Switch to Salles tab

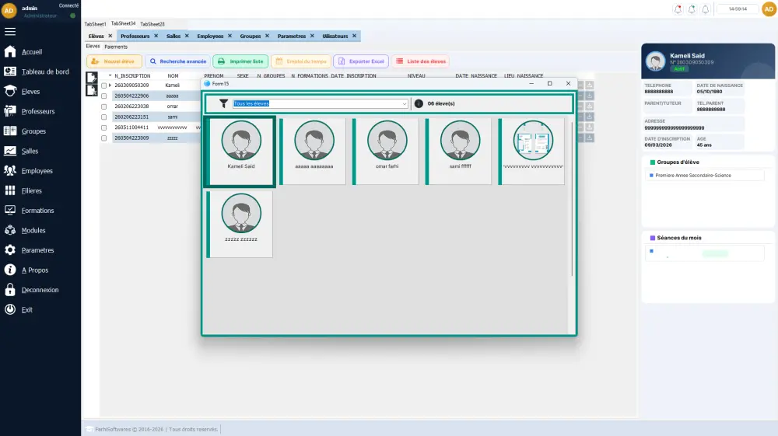173,37
